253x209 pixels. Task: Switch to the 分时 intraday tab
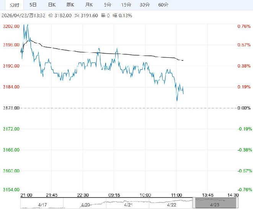[14, 5]
